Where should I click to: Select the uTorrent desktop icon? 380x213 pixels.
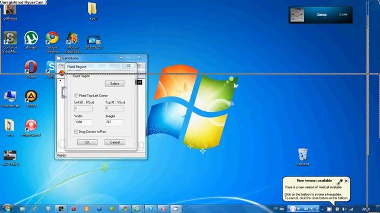31,40
